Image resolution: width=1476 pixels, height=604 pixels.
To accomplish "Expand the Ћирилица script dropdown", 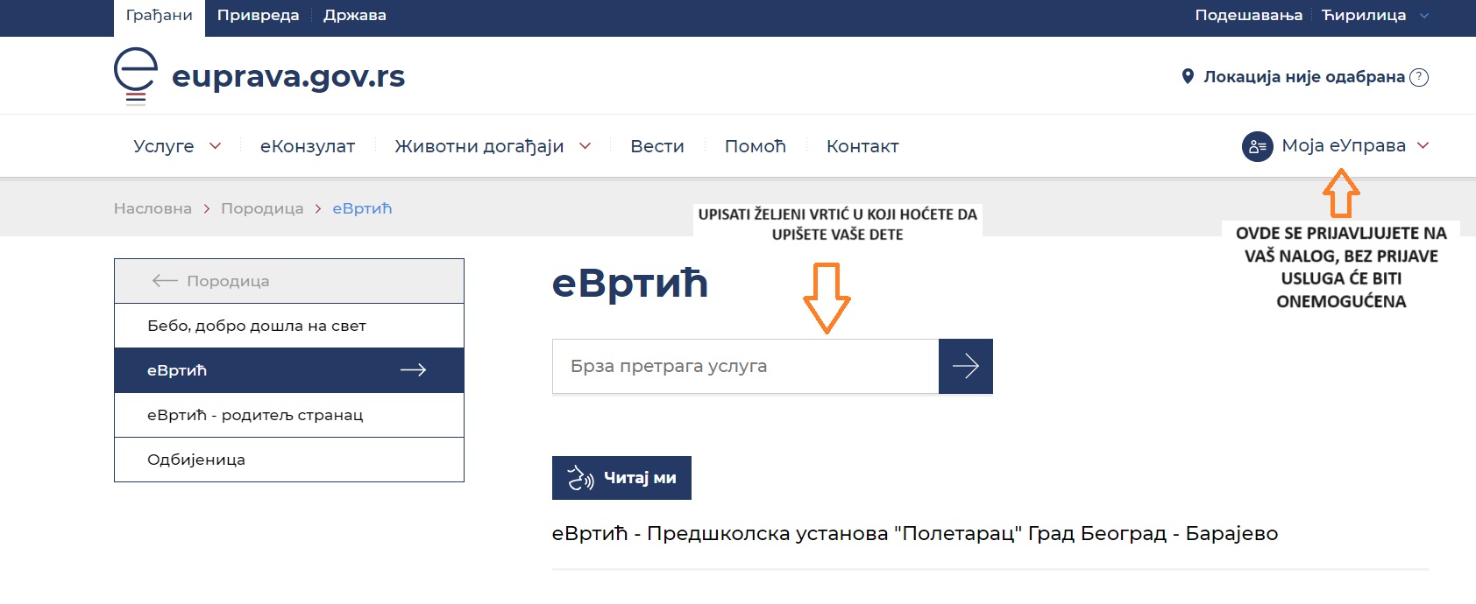I will click(x=1424, y=16).
